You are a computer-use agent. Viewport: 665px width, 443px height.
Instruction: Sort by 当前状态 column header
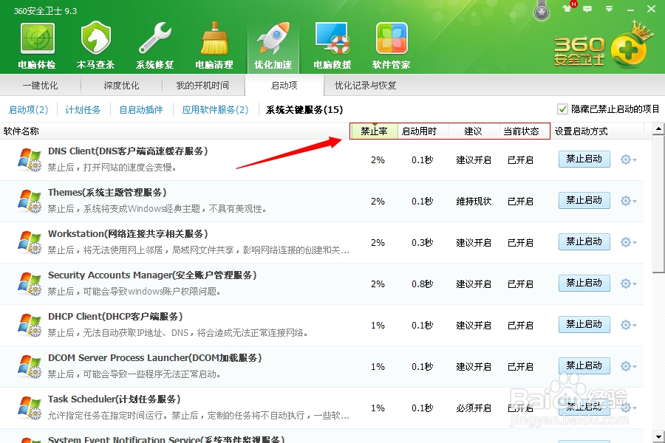[521, 131]
